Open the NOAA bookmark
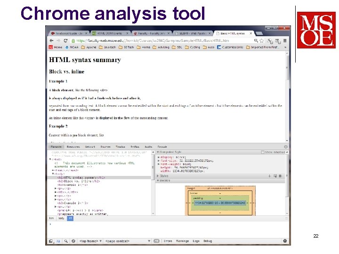This screenshot has width=339, height=254. pyautogui.click(x=72, y=47)
